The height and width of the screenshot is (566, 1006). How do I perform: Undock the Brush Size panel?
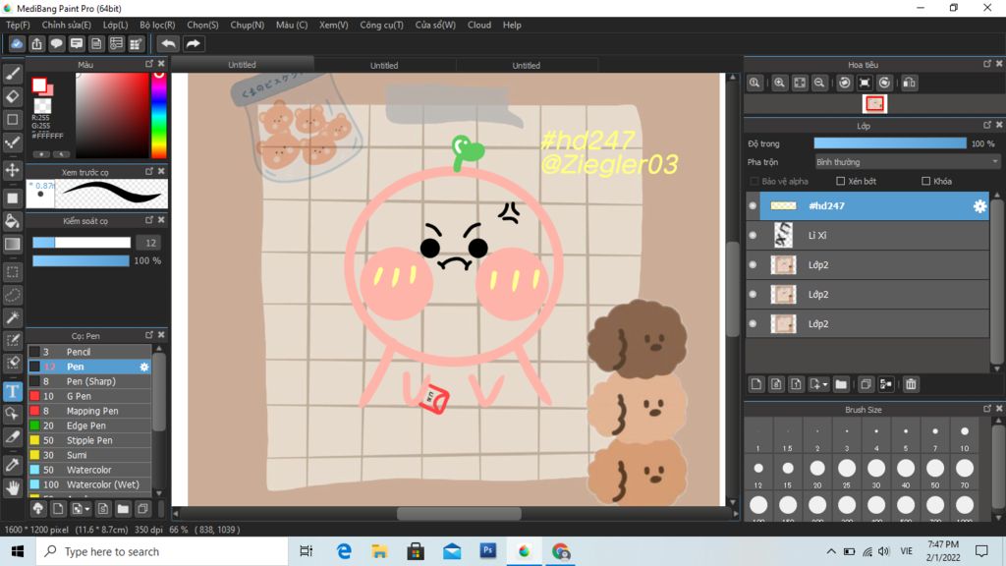(986, 408)
